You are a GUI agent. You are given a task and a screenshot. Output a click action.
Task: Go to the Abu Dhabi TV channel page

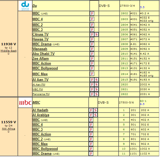click(43, 54)
